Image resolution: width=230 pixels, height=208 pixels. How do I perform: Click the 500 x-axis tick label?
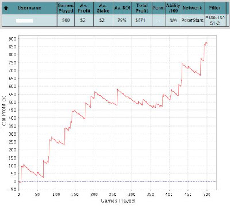[x=207, y=194]
